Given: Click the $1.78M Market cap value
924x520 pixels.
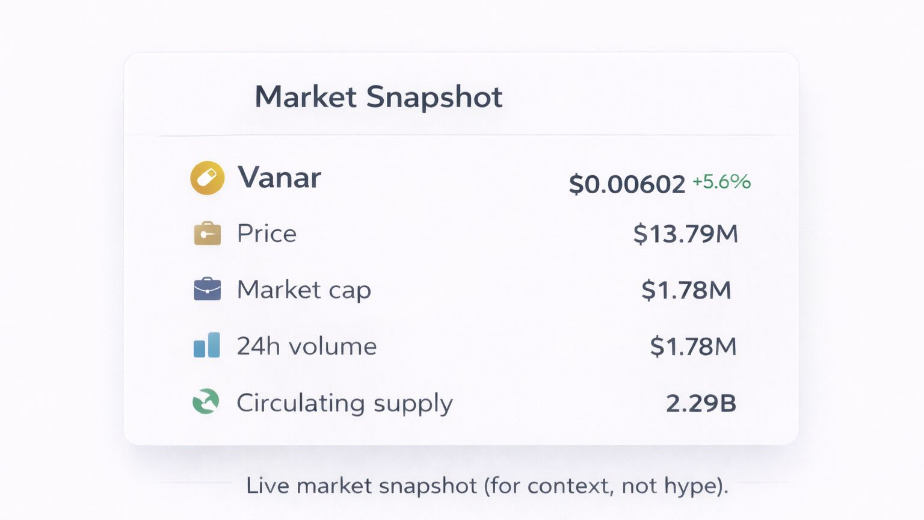Looking at the screenshot, I should tap(686, 290).
